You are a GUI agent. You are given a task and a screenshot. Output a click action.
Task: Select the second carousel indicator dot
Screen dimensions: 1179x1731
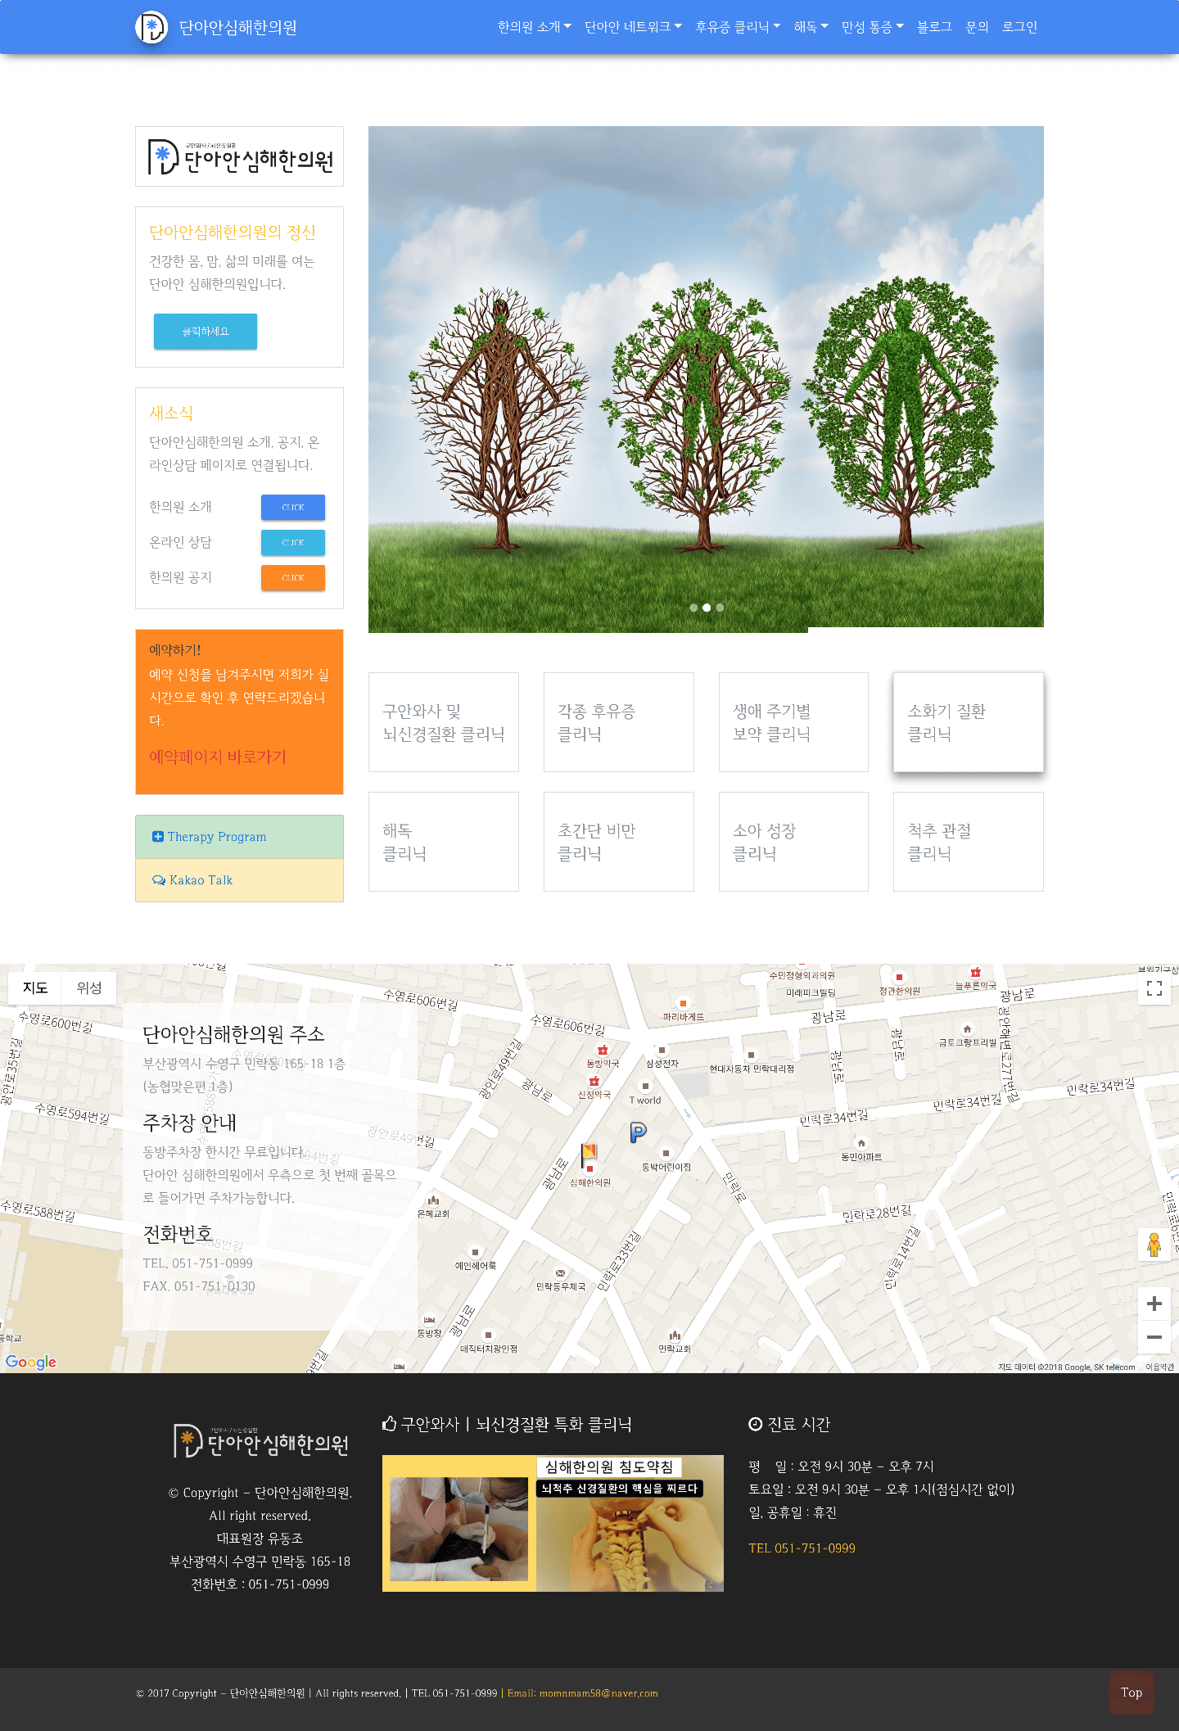(707, 608)
